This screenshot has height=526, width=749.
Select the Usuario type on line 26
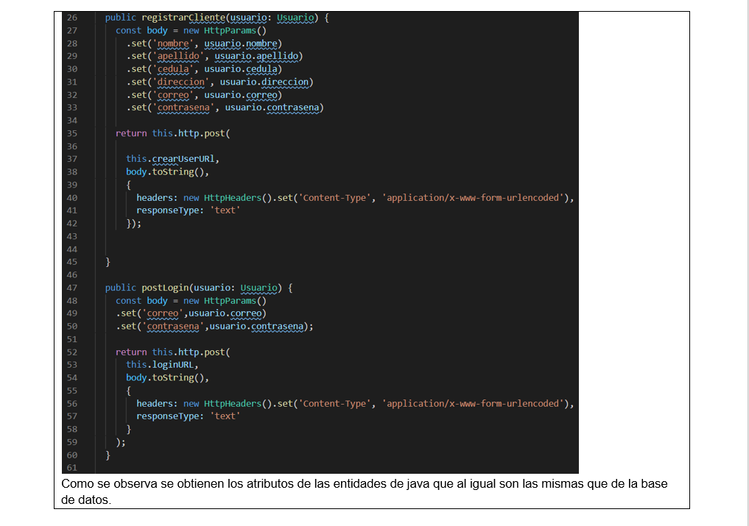click(x=294, y=17)
